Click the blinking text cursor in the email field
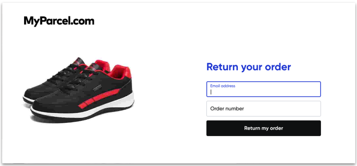Image resolution: width=357 pixels, height=166 pixels. tap(211, 92)
